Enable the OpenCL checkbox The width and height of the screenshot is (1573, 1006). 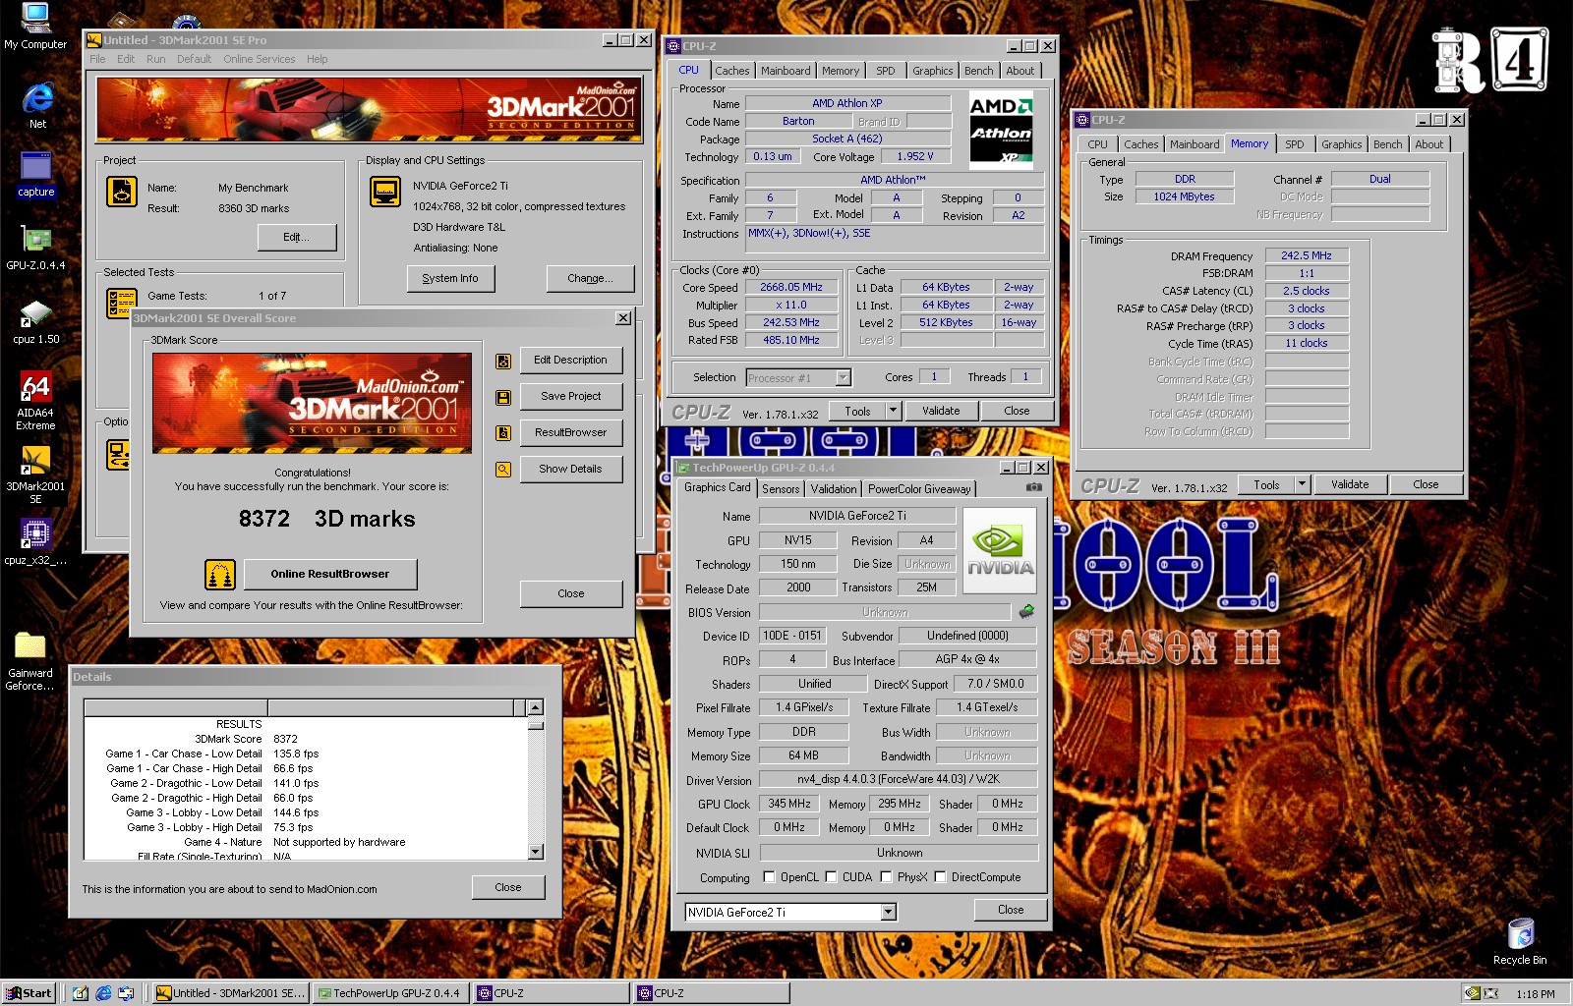(x=769, y=877)
